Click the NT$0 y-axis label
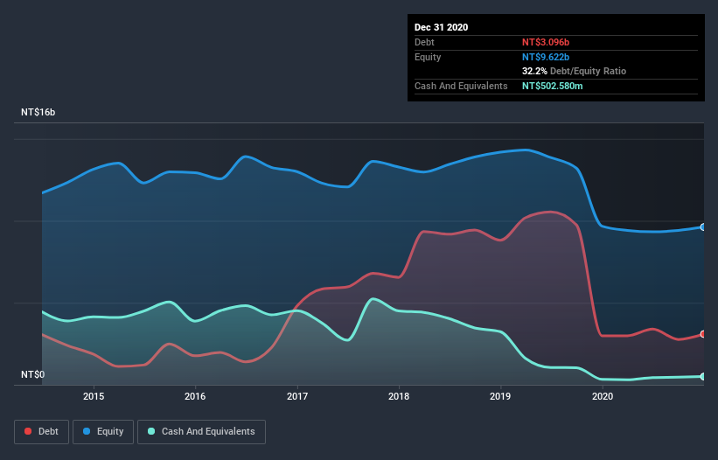Image resolution: width=718 pixels, height=460 pixels. coord(32,374)
